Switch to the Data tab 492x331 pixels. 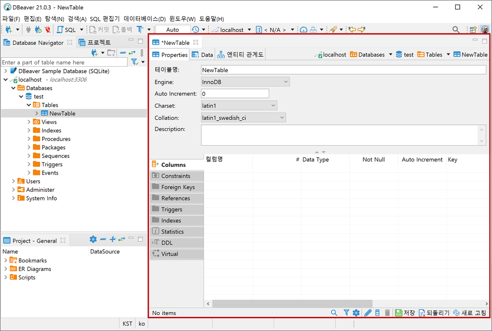pos(202,54)
